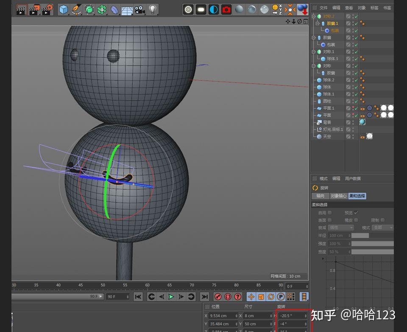
Task: Enable the 启用 checkbox in soft selection
Action: click(x=330, y=213)
